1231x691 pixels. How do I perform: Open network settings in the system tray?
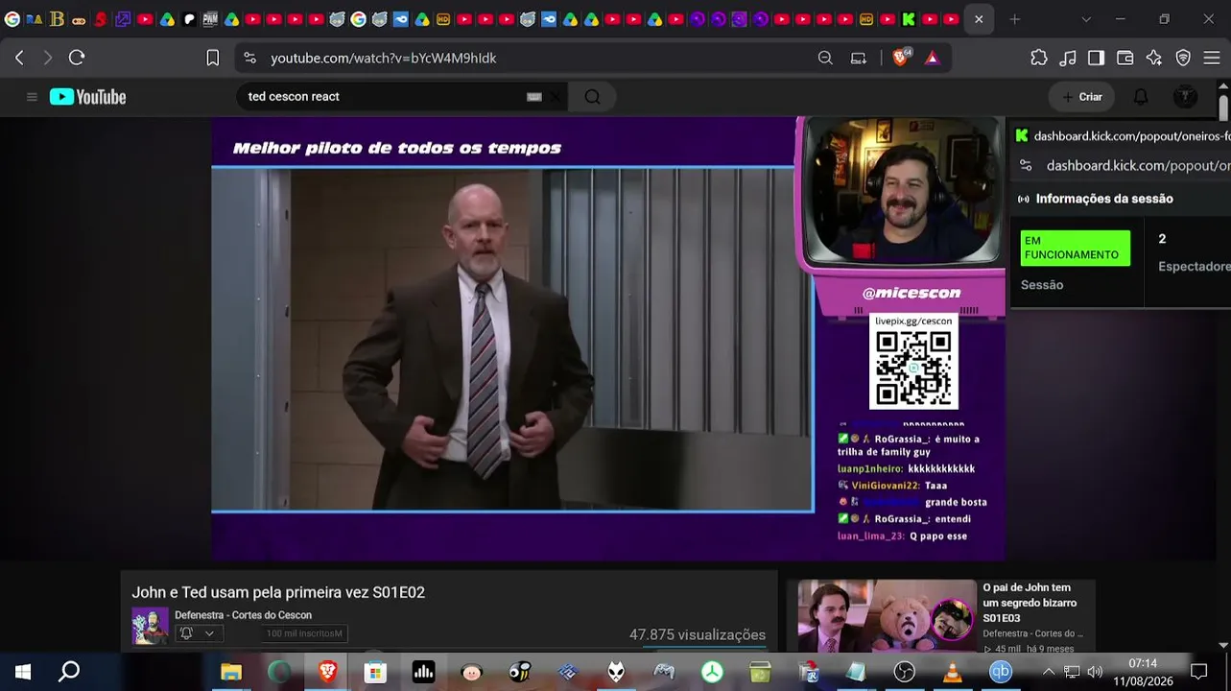pos(1072,672)
